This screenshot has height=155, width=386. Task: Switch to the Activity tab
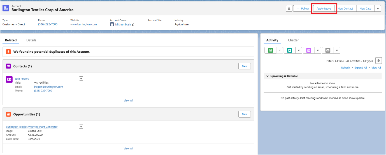272,40
